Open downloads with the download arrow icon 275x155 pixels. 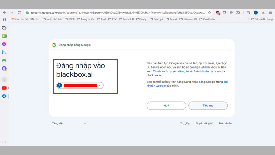coord(263,13)
